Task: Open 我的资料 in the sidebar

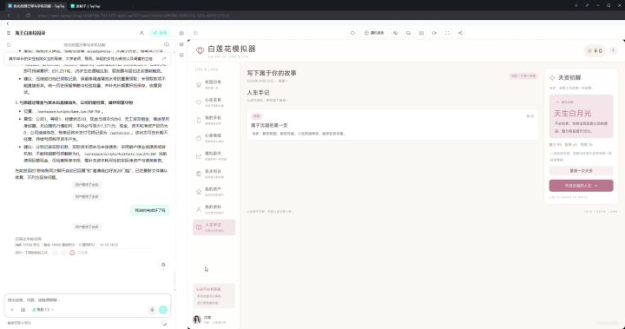Action: (214, 209)
